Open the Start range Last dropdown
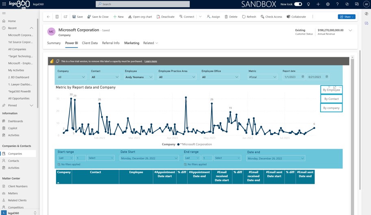 (x=66, y=158)
